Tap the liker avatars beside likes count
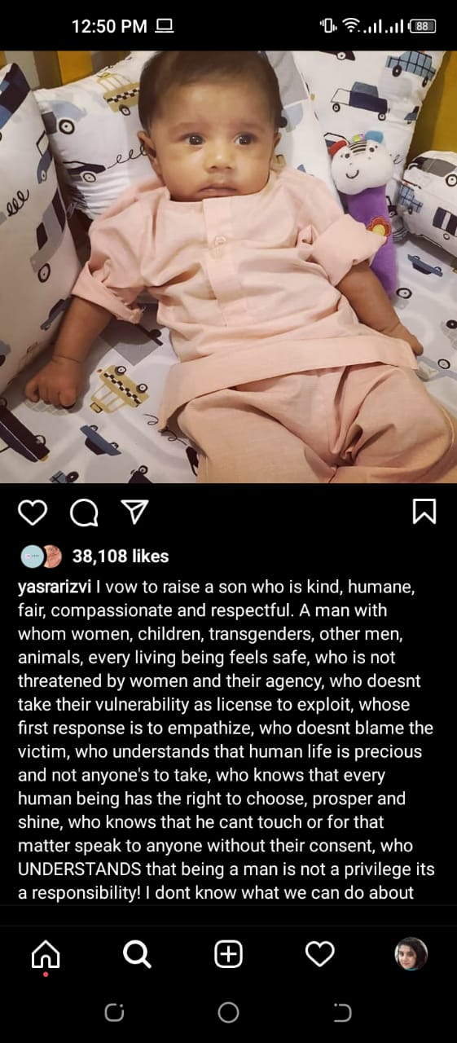457x1043 pixels. [x=42, y=557]
